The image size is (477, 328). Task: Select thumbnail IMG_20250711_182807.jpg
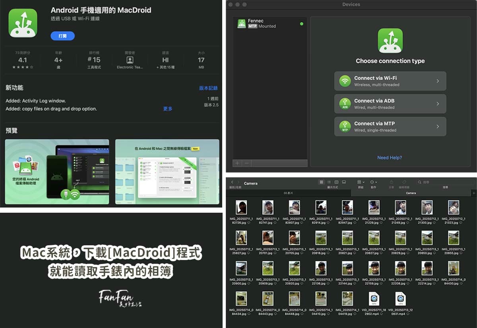point(294,208)
